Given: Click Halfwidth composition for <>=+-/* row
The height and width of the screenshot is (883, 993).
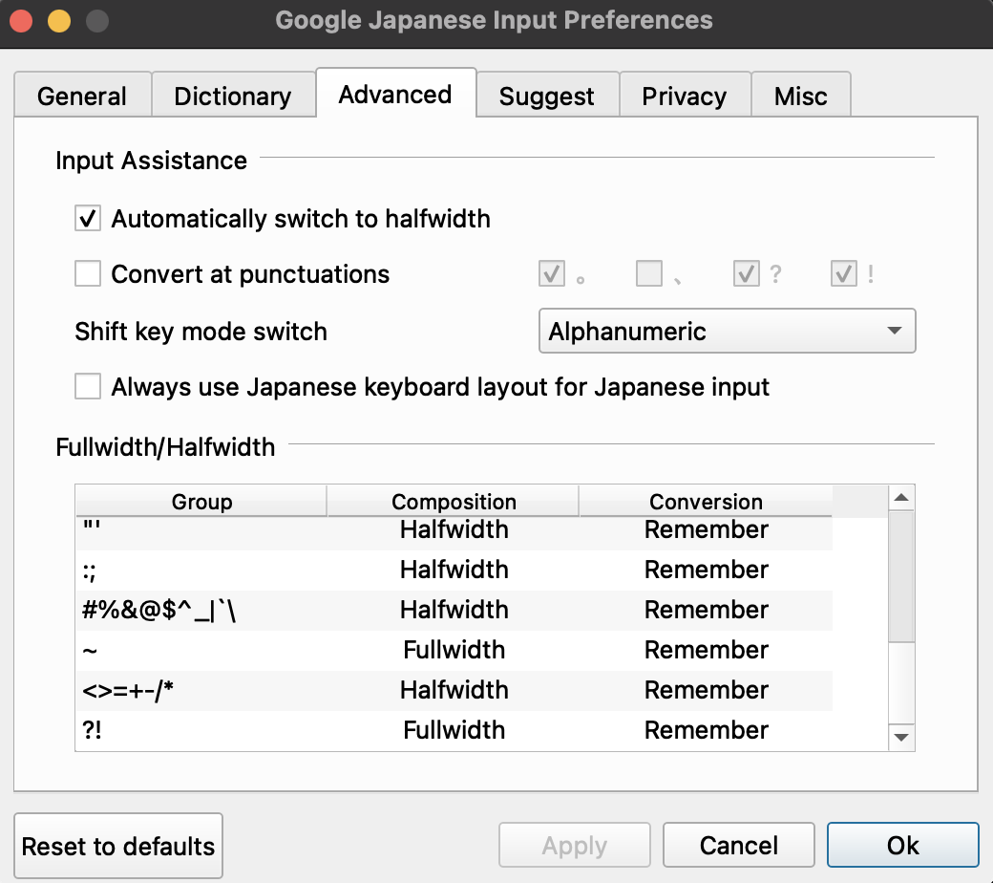Looking at the screenshot, I should click(454, 690).
